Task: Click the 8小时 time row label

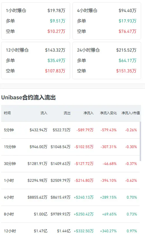Action: tap(9, 214)
